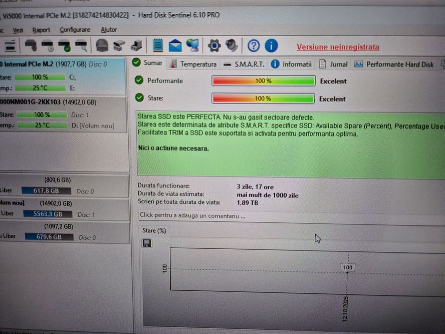Click the save floppy icon above the Stare graph
The image size is (445, 334).
click(147, 243)
